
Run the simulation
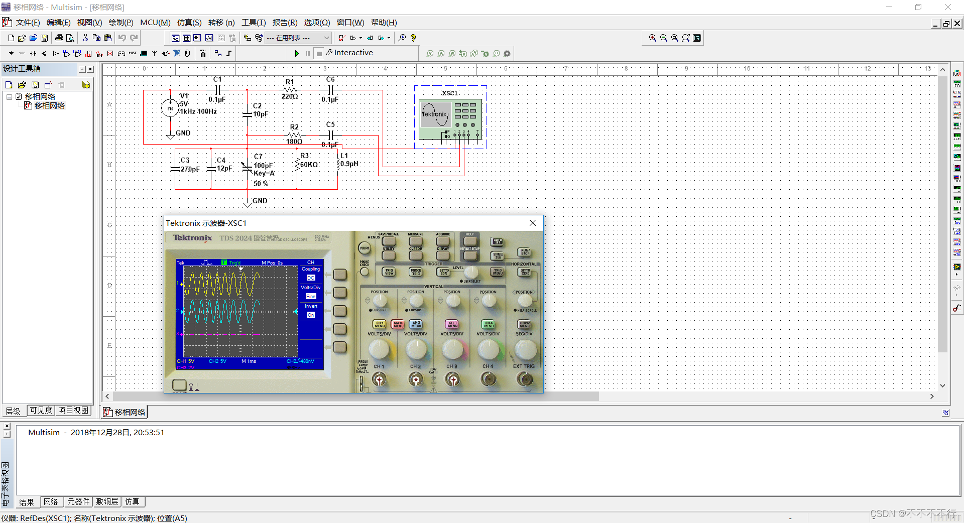click(297, 53)
